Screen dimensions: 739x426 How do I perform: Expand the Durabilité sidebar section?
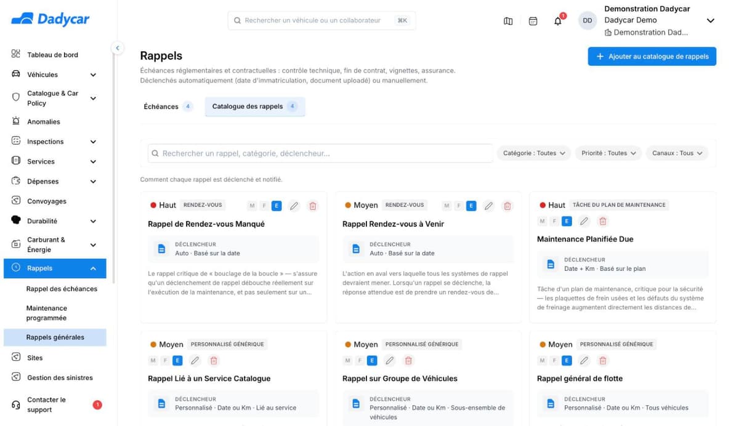pyautogui.click(x=93, y=221)
